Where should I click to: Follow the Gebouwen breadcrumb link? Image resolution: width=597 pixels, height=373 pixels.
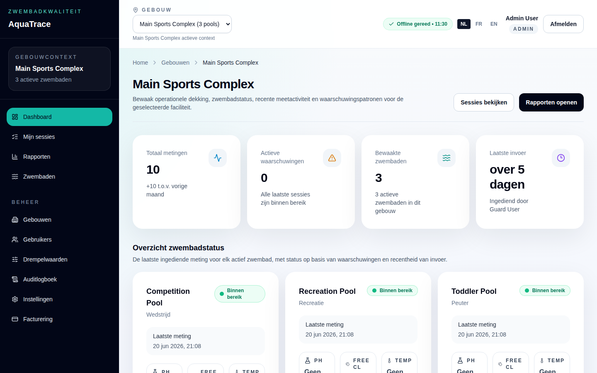click(x=175, y=63)
